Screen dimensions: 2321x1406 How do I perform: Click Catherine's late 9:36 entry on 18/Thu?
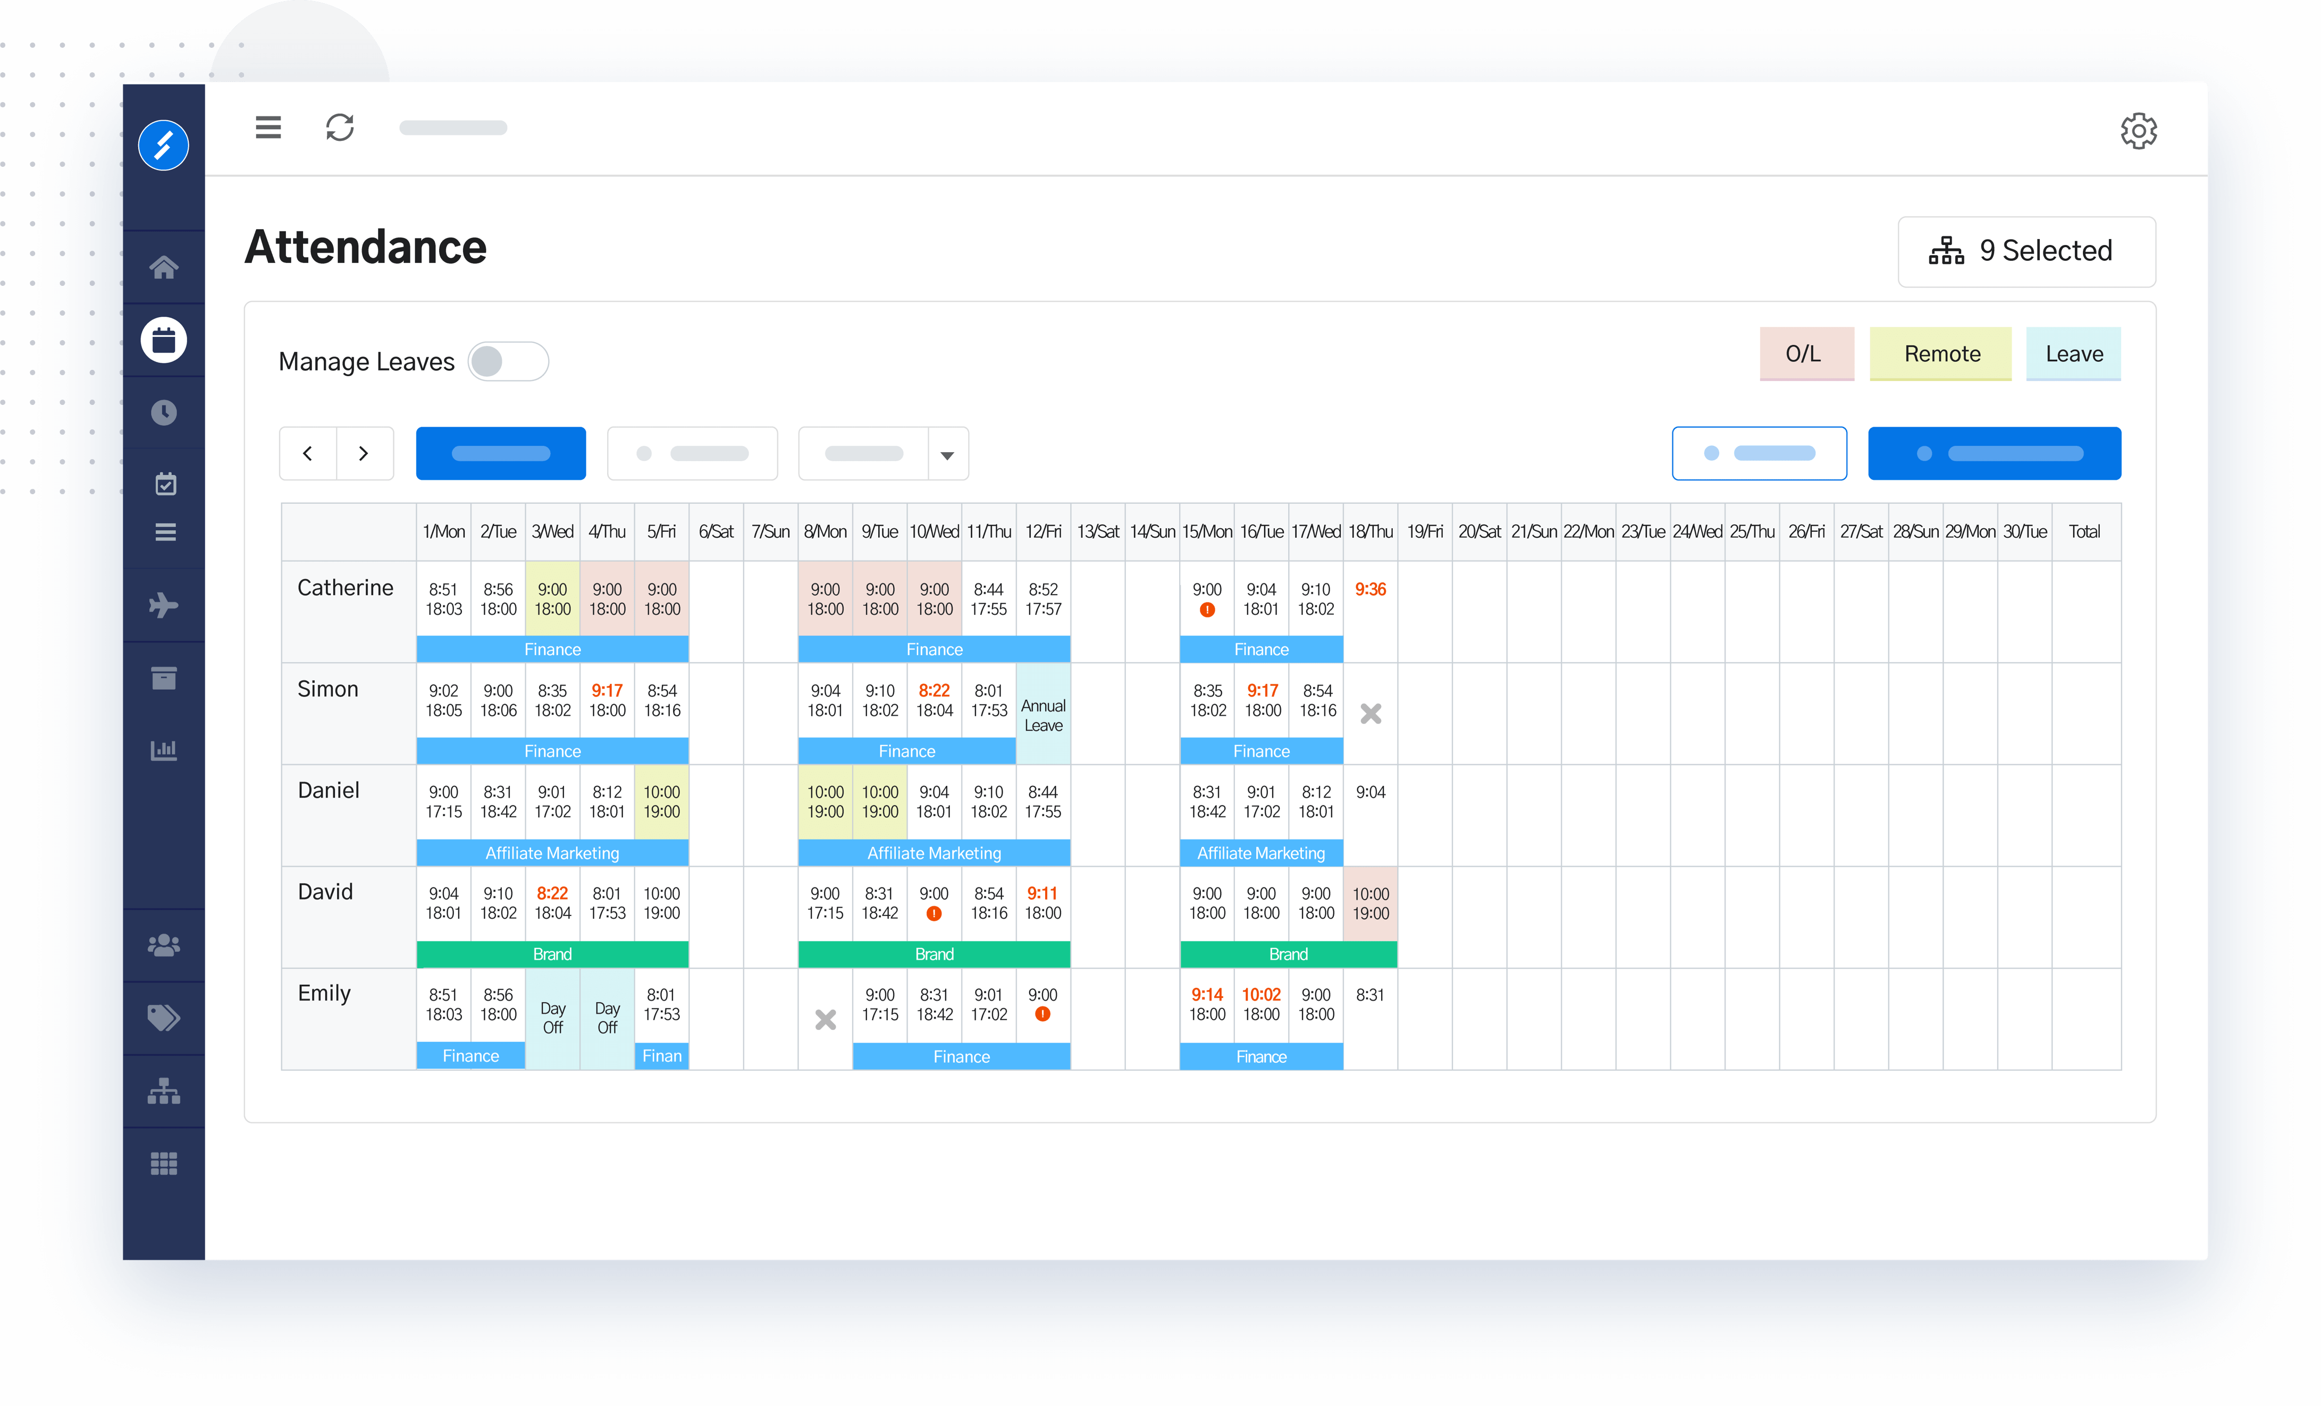(x=1370, y=589)
